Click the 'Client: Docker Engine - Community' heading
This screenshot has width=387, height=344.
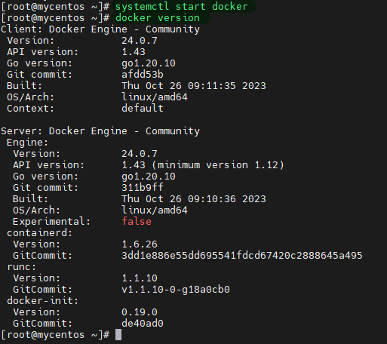pyautogui.click(x=100, y=29)
